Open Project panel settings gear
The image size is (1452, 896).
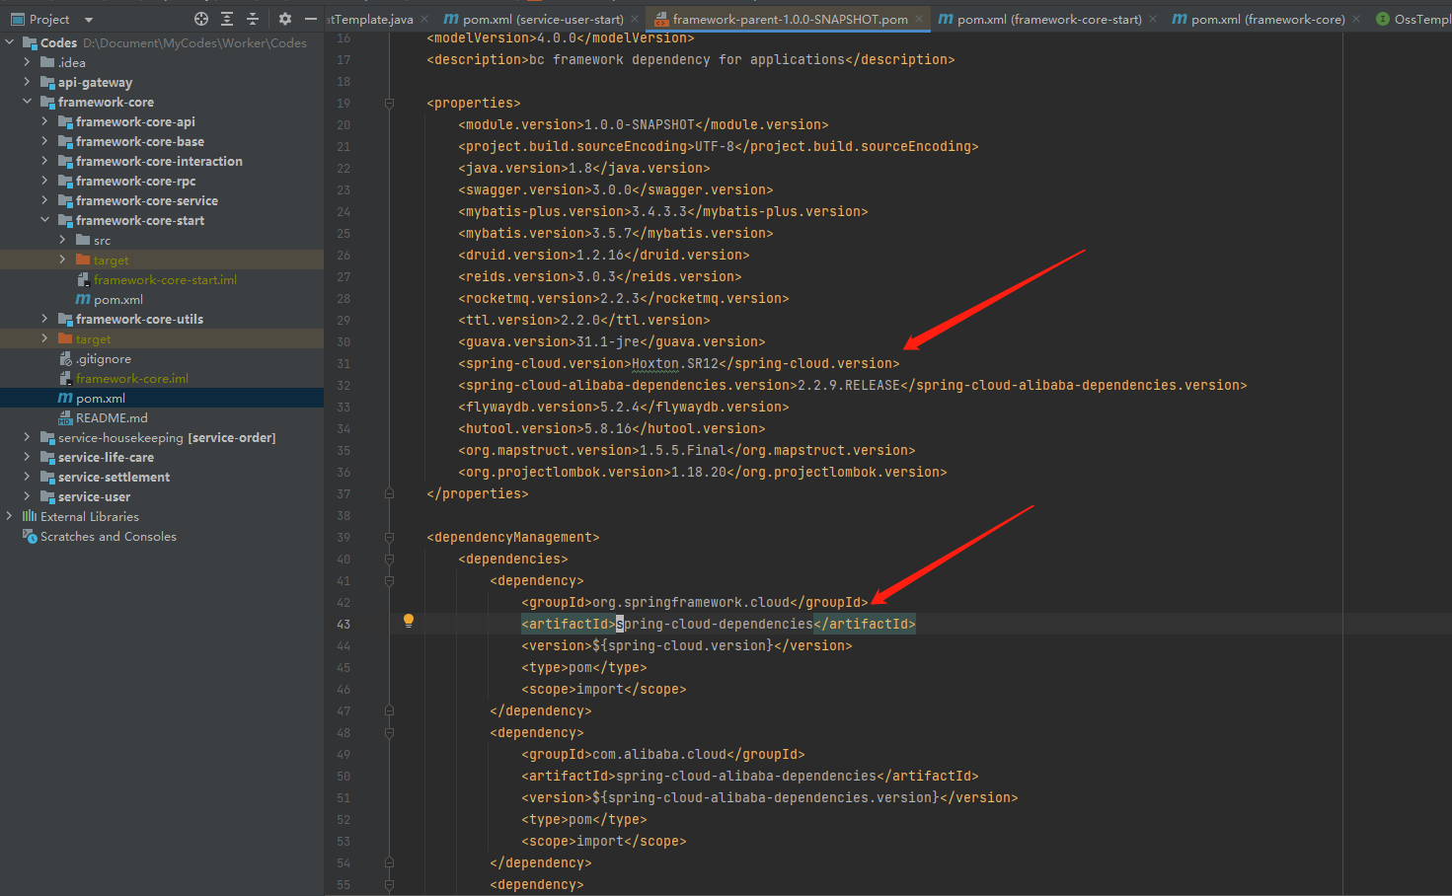tap(285, 19)
